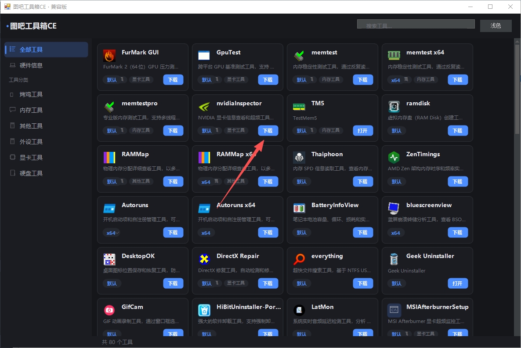Click the RAMMap x64 colored bars icon
521x348 pixels.
(204, 158)
